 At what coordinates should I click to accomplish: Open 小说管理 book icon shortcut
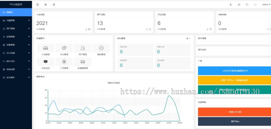click(x=46, y=48)
